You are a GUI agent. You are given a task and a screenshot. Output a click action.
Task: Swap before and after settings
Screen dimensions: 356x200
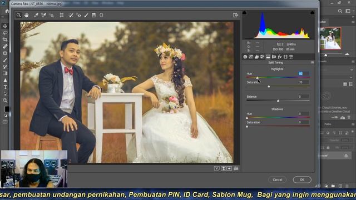[224, 168]
